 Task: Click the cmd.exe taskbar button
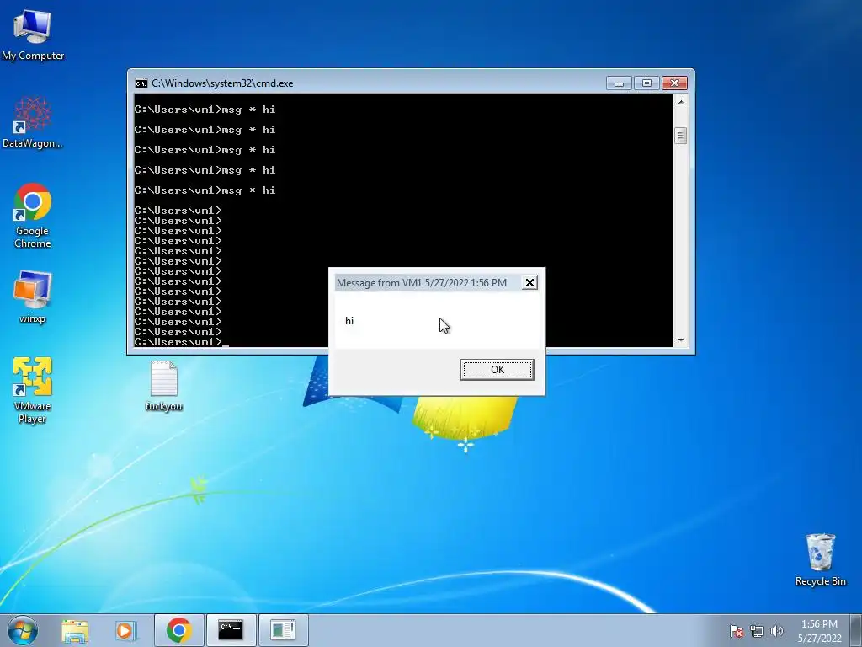(x=231, y=630)
